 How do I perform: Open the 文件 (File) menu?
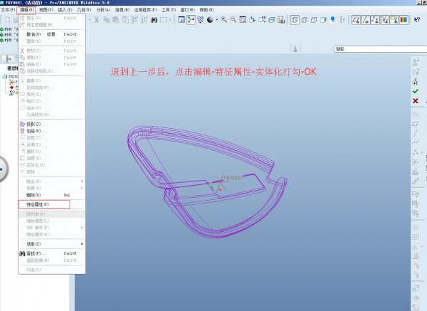tap(8, 10)
